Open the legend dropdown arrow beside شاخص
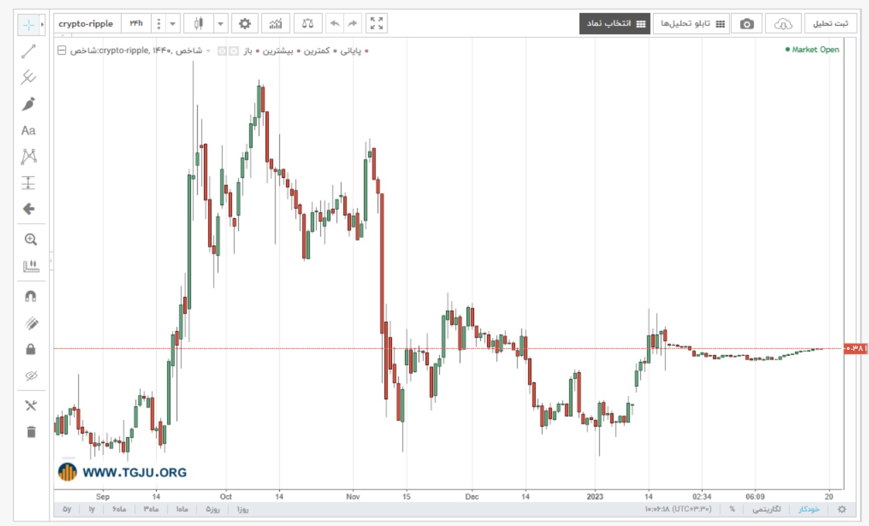Screen dimensions: 869x526 (208, 51)
